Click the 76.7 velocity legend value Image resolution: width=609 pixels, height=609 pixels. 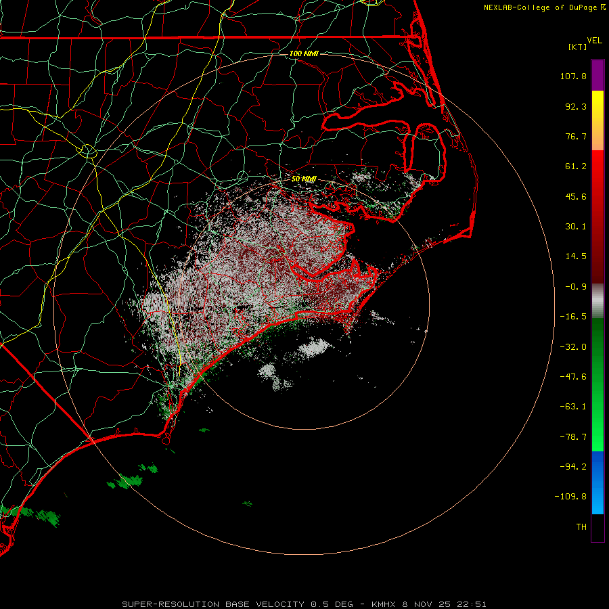576,136
